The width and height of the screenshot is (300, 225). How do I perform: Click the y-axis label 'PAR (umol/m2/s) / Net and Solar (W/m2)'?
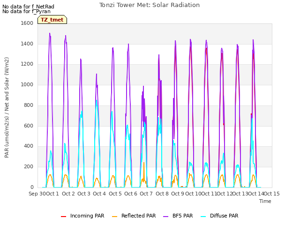coord(7,107)
